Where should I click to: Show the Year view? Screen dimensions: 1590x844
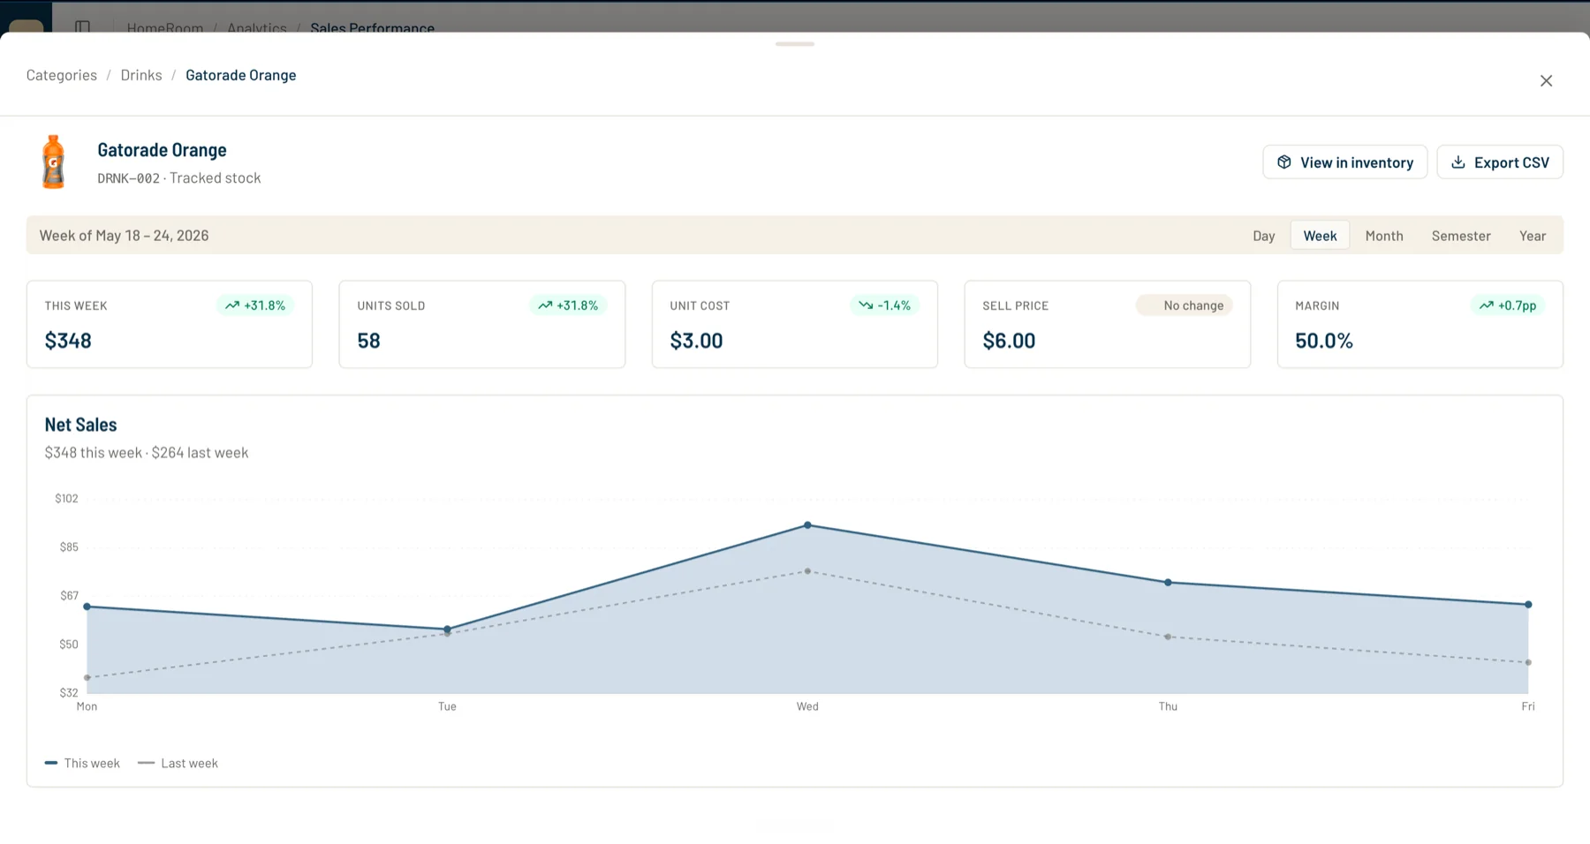tap(1533, 236)
